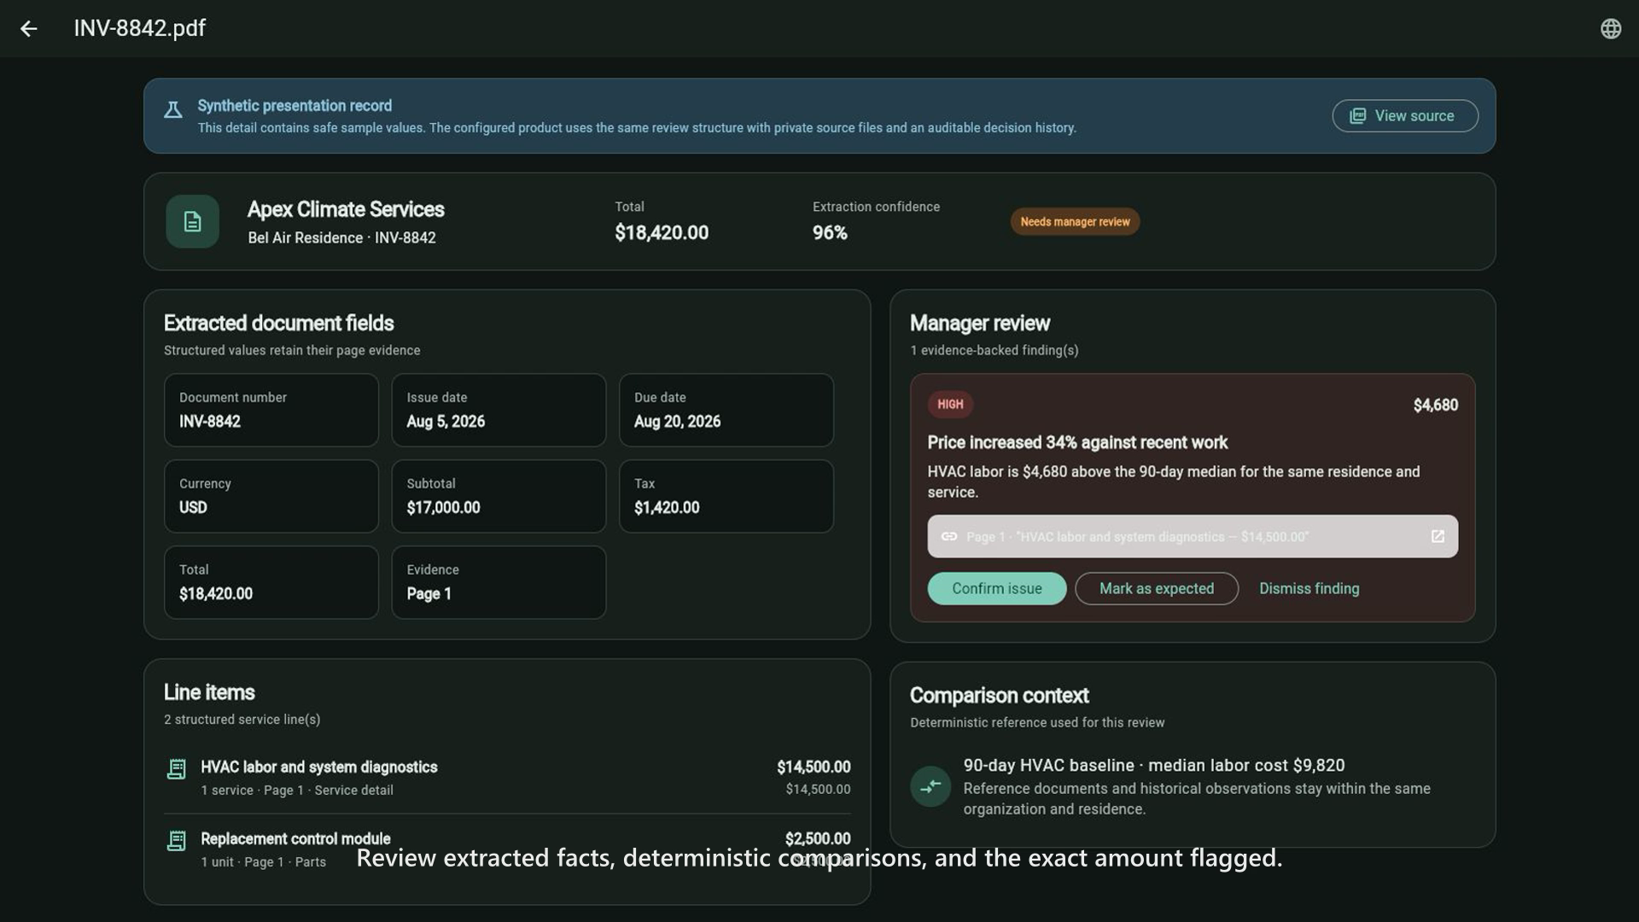
Task: Select the Document number INV-8842 field
Action: point(271,410)
